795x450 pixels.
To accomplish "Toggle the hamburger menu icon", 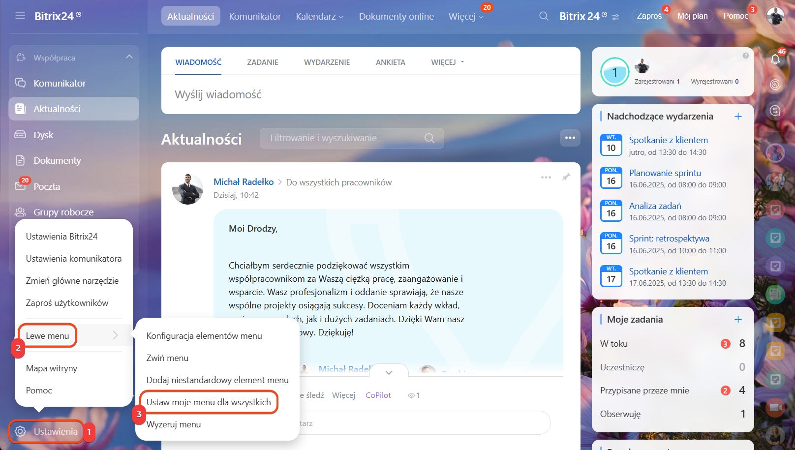I will 20,16.
